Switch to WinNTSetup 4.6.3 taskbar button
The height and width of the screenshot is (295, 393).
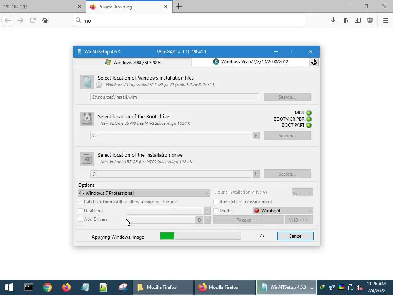tap(286, 287)
